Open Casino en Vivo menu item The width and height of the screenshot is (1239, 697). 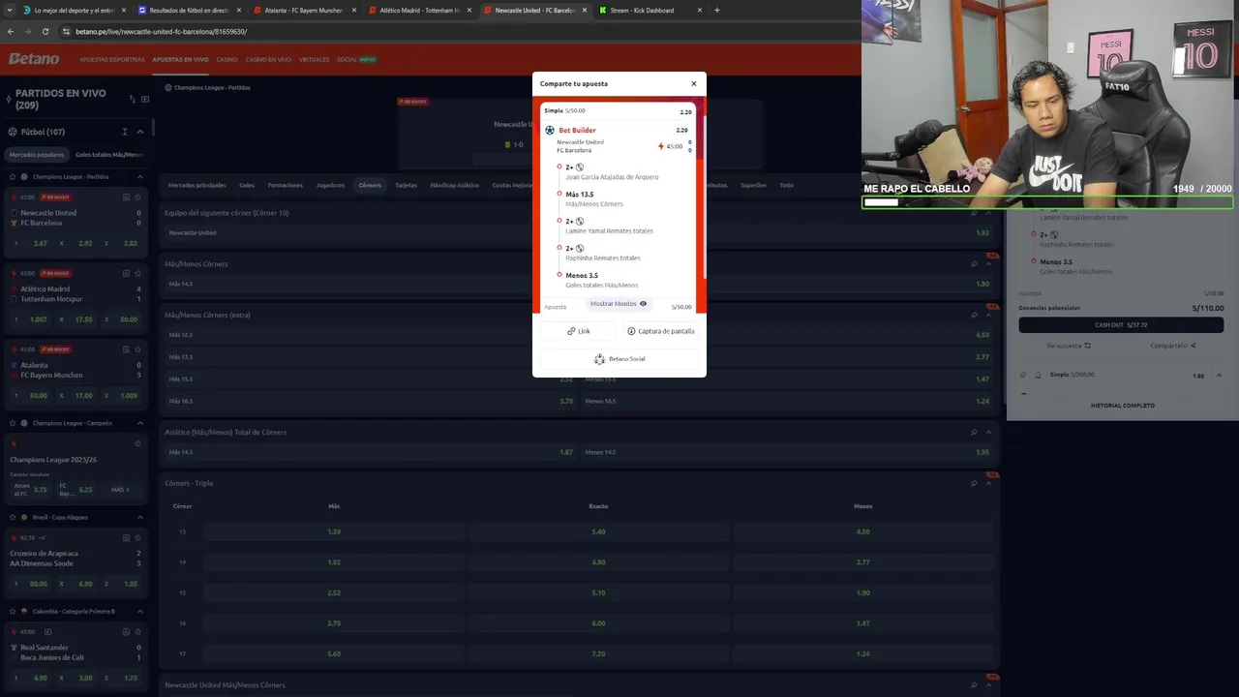pos(268,59)
